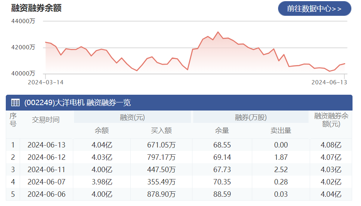Select the 2024-06-07 date cell
This screenshot has width=361, height=206.
click(47, 182)
